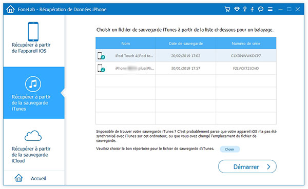Select the iPhone plus backup name

(134, 69)
